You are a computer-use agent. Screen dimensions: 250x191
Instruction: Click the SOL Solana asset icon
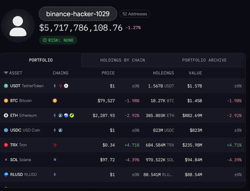click(x=6, y=160)
